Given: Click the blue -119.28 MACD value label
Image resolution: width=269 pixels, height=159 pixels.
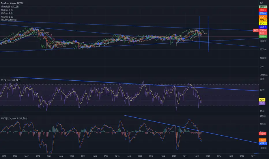Looking at the screenshot, I should coord(263,143).
